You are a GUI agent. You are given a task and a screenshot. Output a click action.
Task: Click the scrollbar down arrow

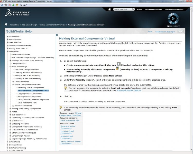coord(191,150)
